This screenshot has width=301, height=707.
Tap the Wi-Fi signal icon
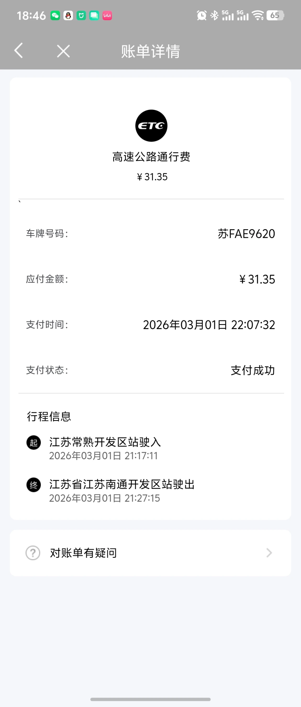(x=258, y=15)
